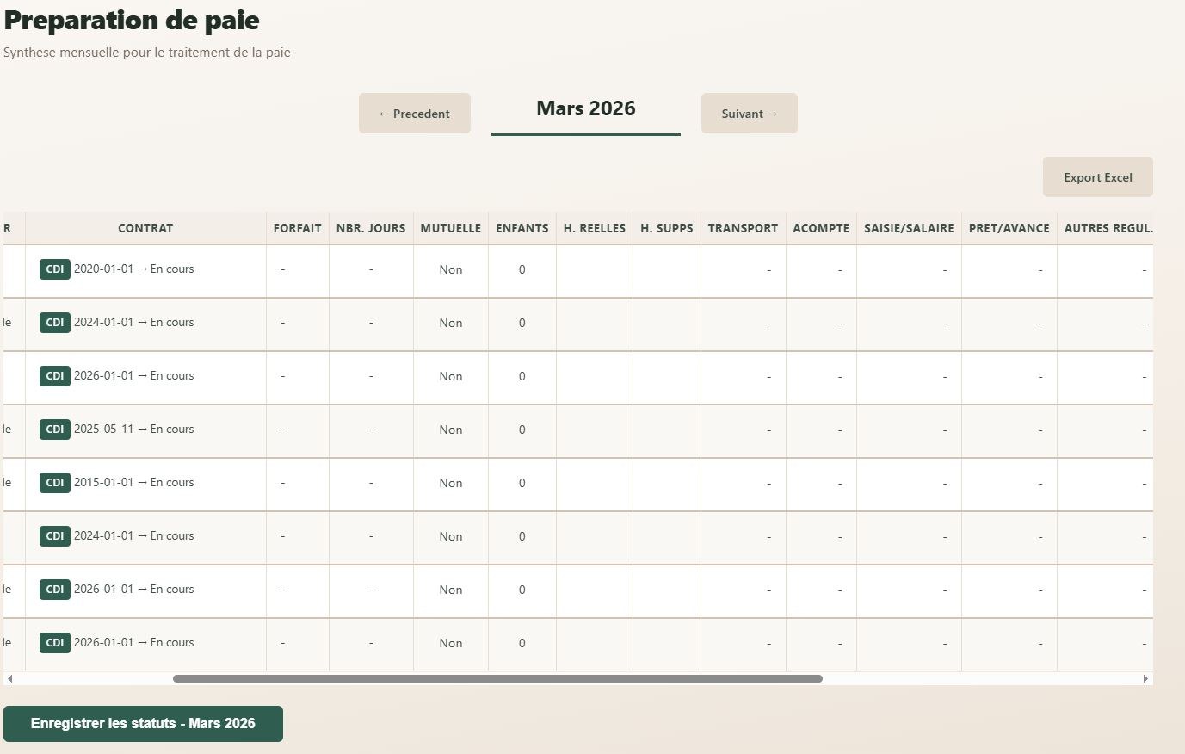Click the Mars 2026 month heading
1185x754 pixels.
click(x=585, y=109)
